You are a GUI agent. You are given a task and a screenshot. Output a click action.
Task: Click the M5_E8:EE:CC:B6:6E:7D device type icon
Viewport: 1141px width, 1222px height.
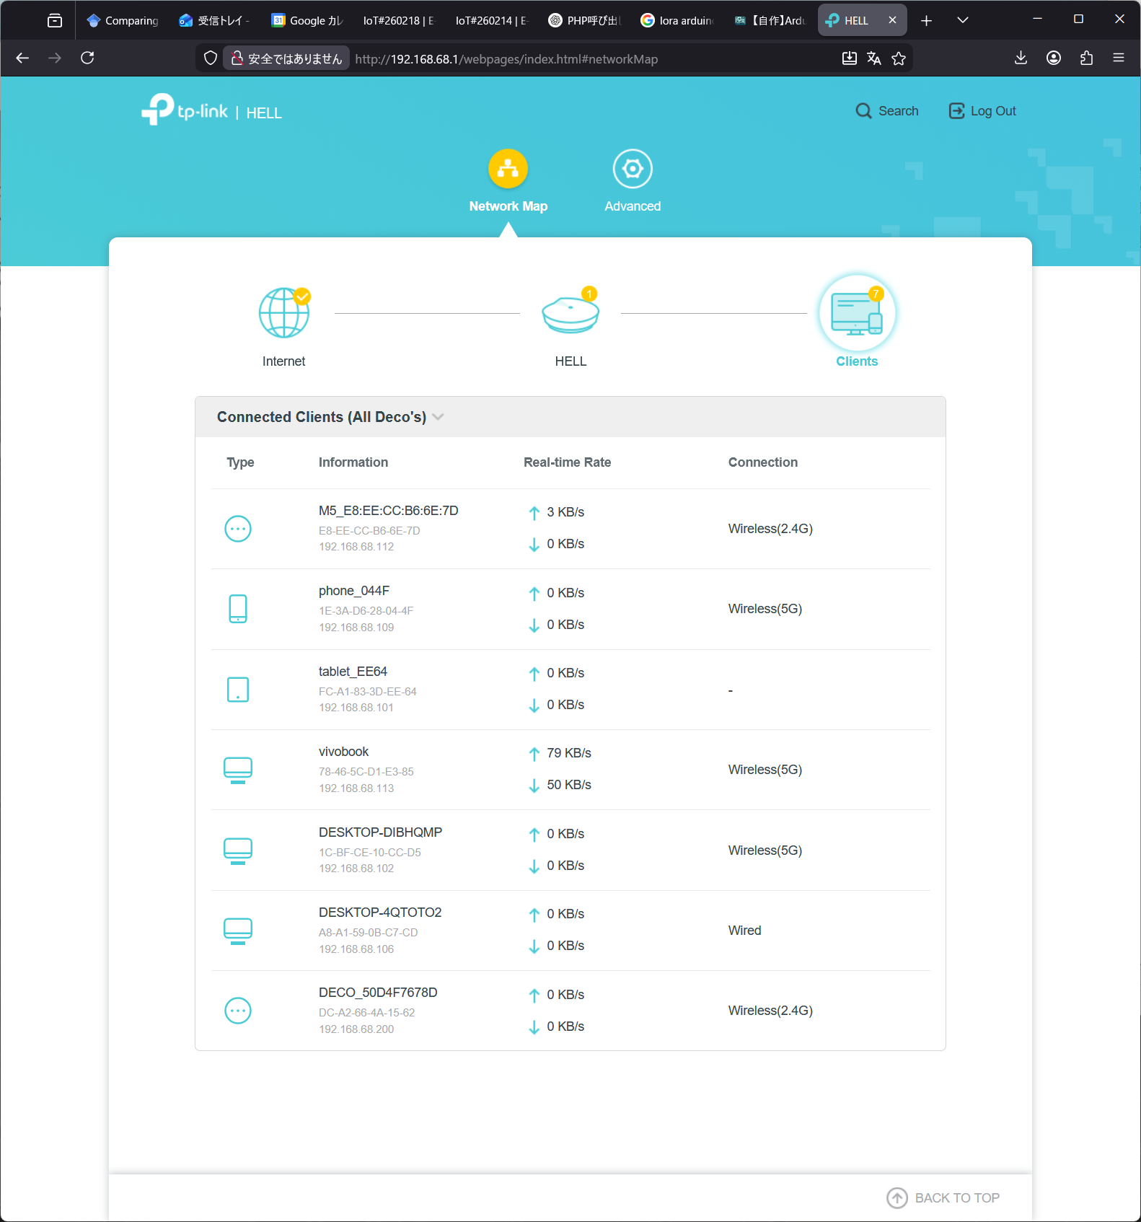(x=237, y=529)
